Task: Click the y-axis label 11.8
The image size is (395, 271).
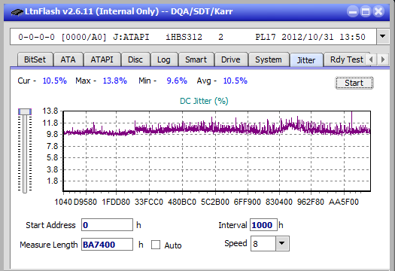Action: [x=50, y=123]
